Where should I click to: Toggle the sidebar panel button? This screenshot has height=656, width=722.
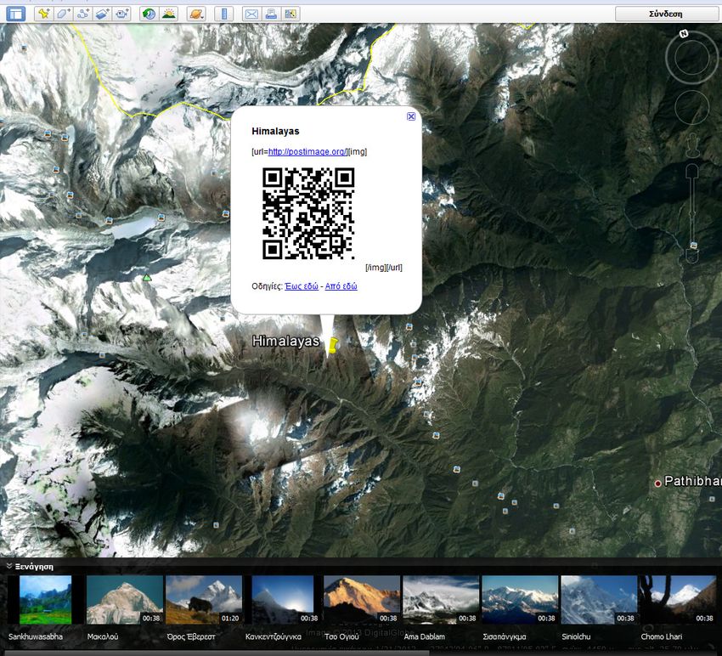pyautogui.click(x=15, y=14)
